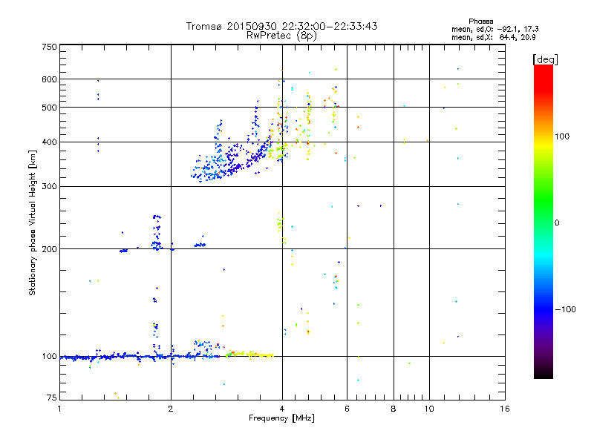Click the colorbar label '0'
The width and height of the screenshot is (594, 445).
click(557, 223)
